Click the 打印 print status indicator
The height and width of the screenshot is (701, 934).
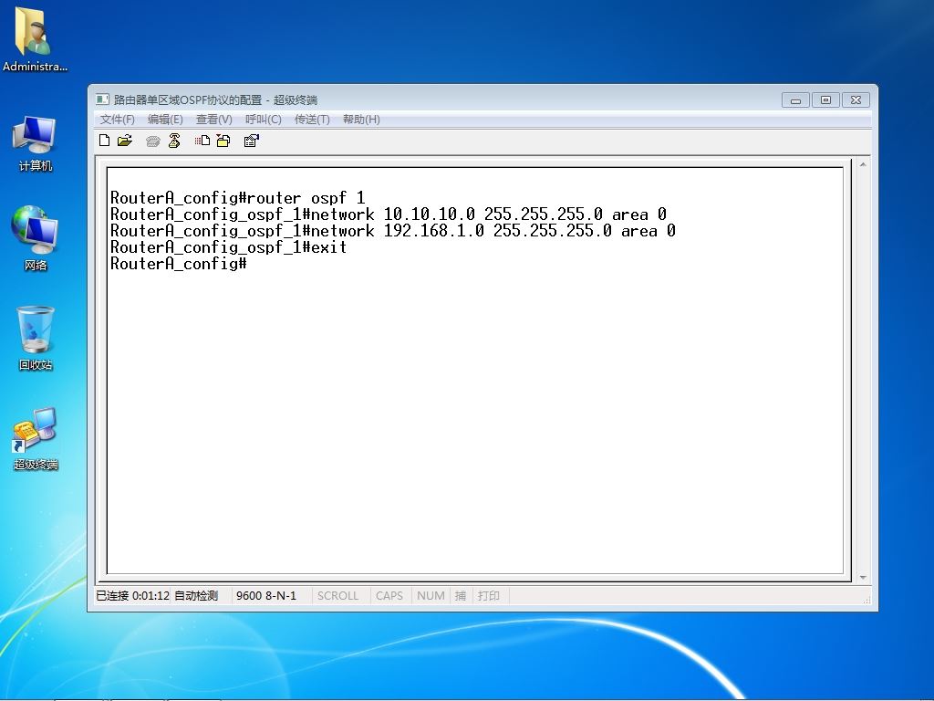(489, 595)
